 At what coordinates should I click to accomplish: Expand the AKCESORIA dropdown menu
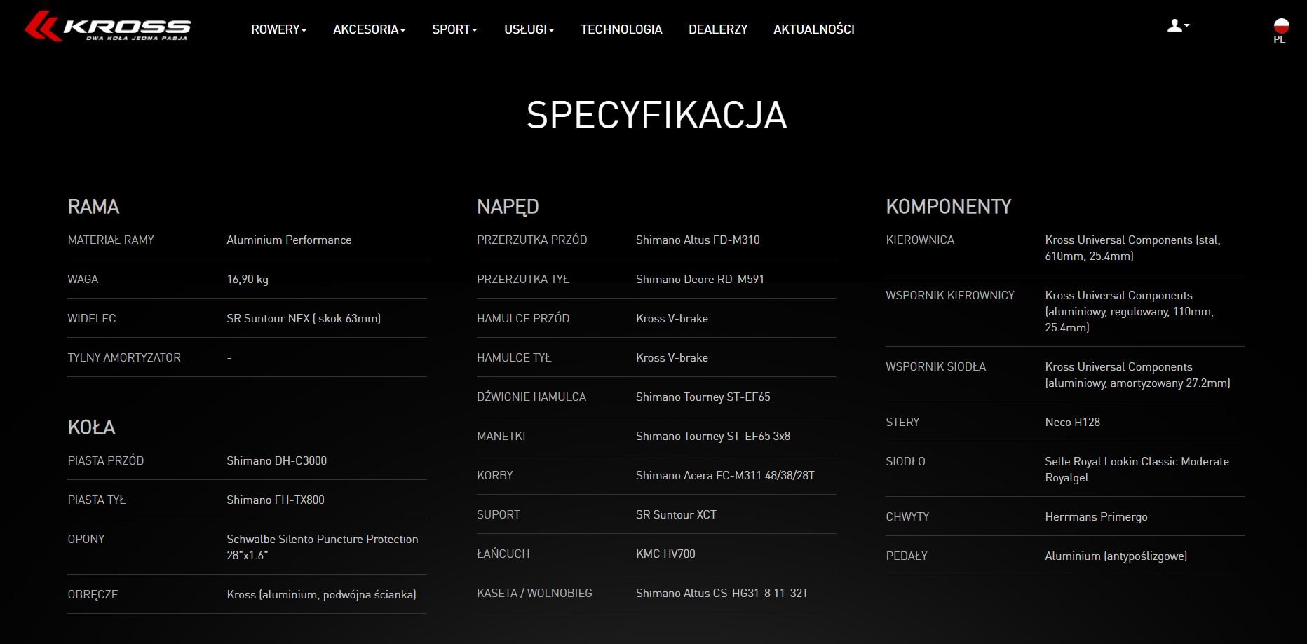370,29
